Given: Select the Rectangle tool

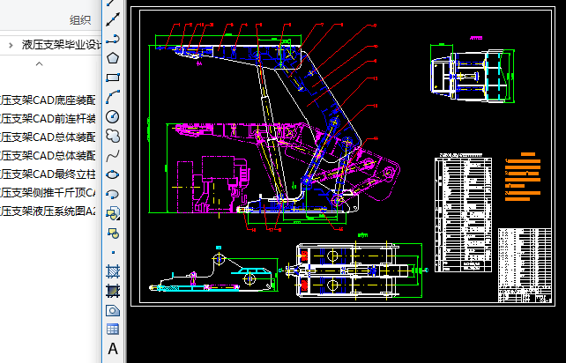Looking at the screenshot, I should pos(113,78).
